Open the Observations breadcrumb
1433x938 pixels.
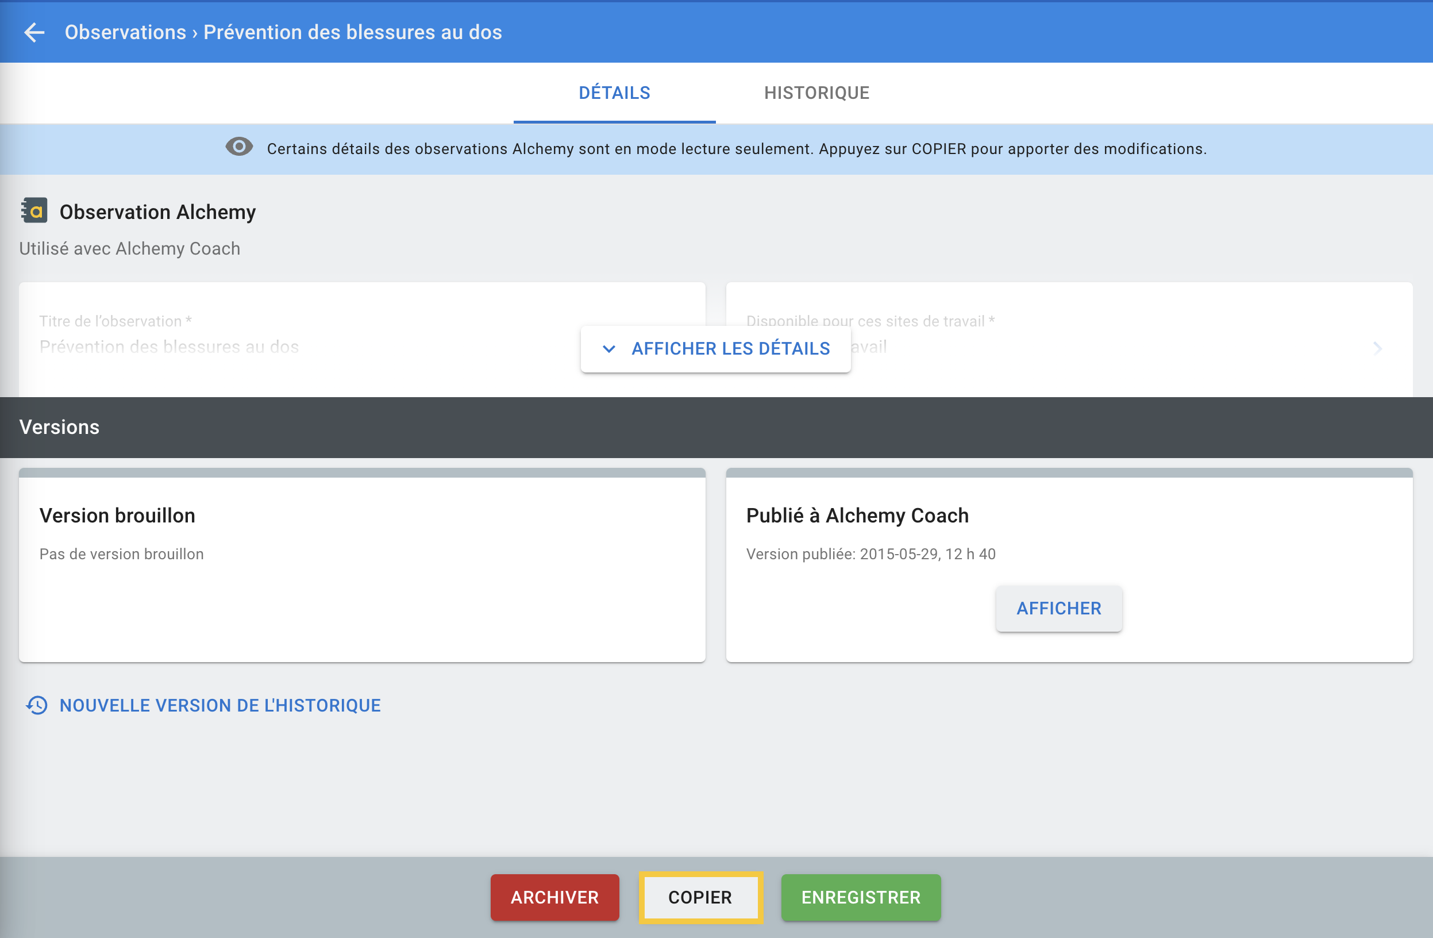(125, 32)
